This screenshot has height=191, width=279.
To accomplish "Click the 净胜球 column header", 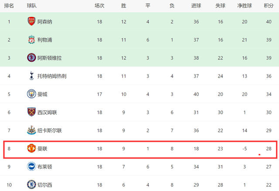I will (x=245, y=6).
